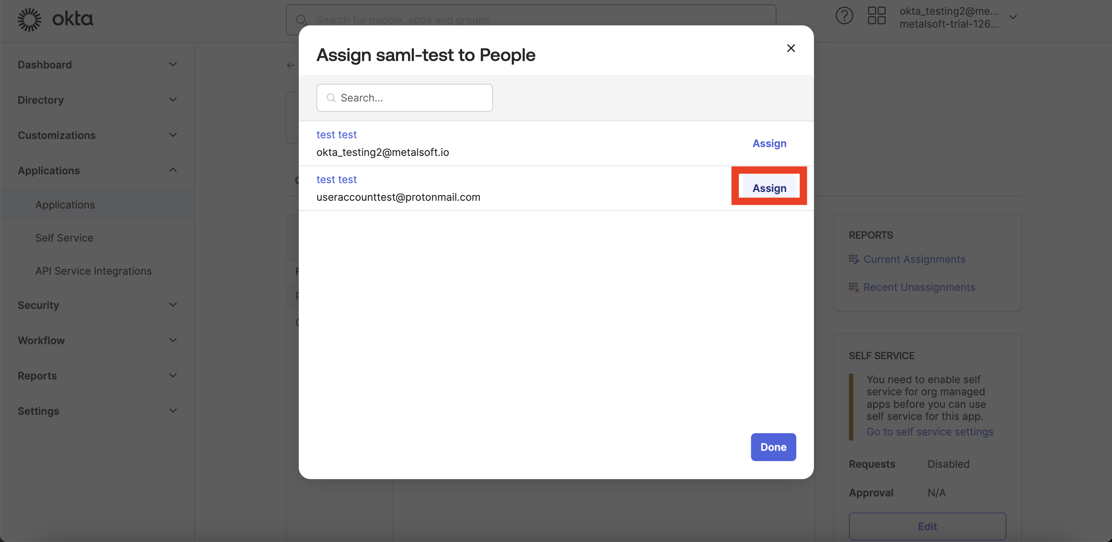1112x542 pixels.
Task: Open the apps grid icon
Action: click(877, 16)
